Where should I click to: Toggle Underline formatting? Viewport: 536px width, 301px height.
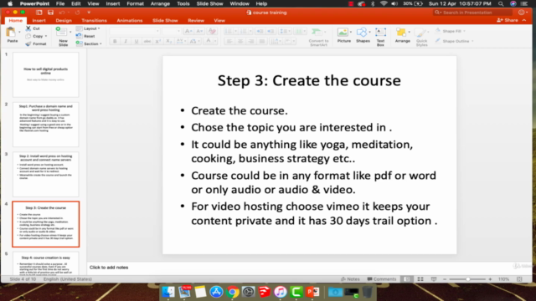tap(136, 41)
